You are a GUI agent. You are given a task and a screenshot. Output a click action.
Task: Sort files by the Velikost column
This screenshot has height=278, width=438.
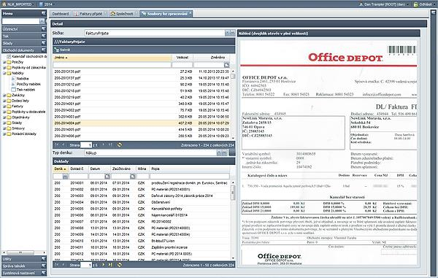[x=182, y=58]
